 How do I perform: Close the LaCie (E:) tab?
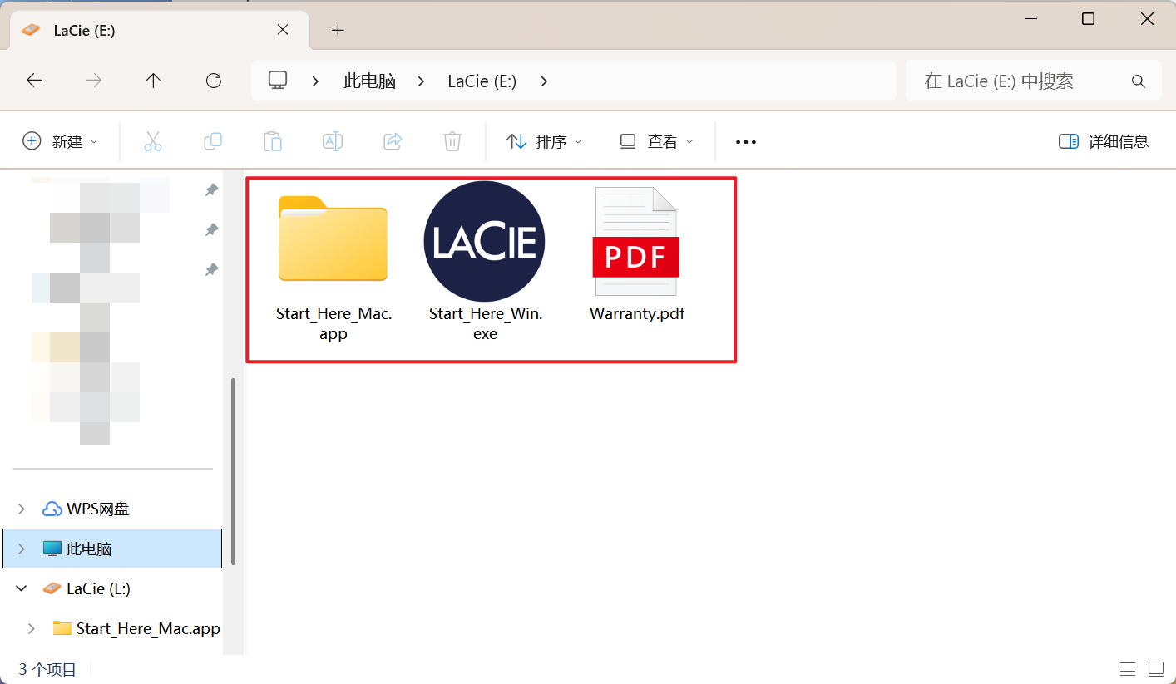pyautogui.click(x=283, y=30)
